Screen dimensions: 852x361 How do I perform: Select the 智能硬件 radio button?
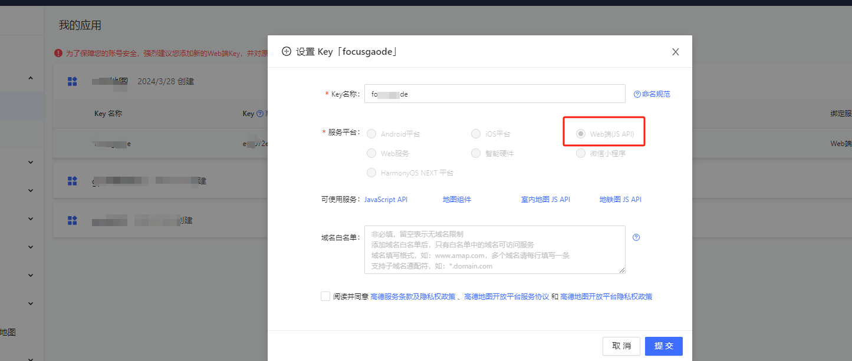(x=476, y=153)
